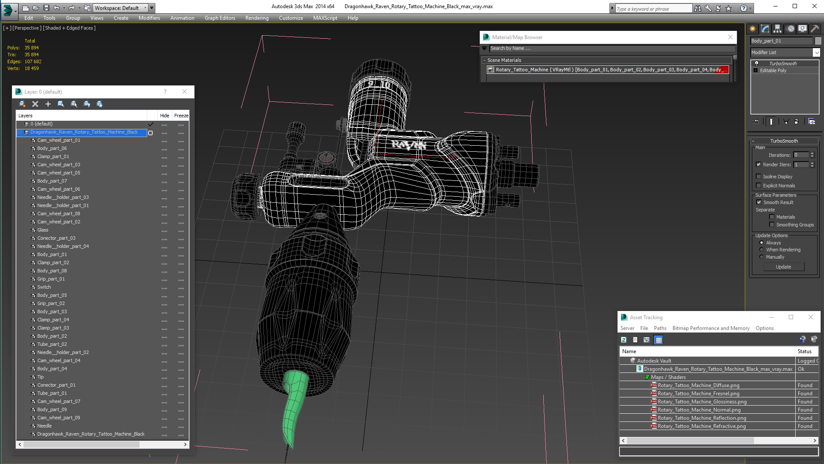The image size is (824, 464).
Task: Click the Configure Modifier Sets icon
Action: [x=812, y=122]
